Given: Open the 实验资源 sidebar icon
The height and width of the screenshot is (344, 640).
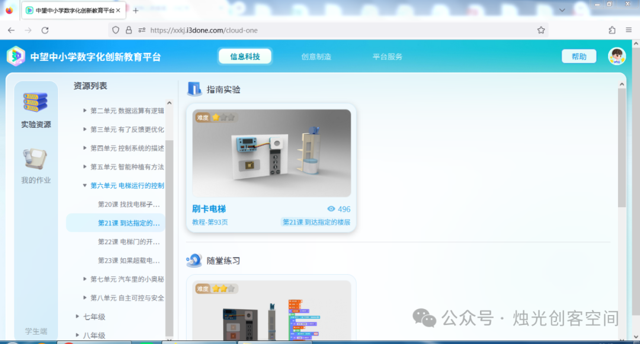Looking at the screenshot, I should coord(36,102).
